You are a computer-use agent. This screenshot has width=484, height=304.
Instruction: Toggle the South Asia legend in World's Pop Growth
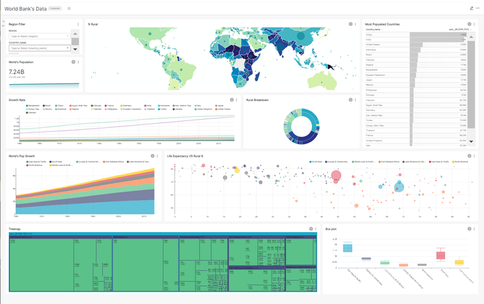[56, 161]
